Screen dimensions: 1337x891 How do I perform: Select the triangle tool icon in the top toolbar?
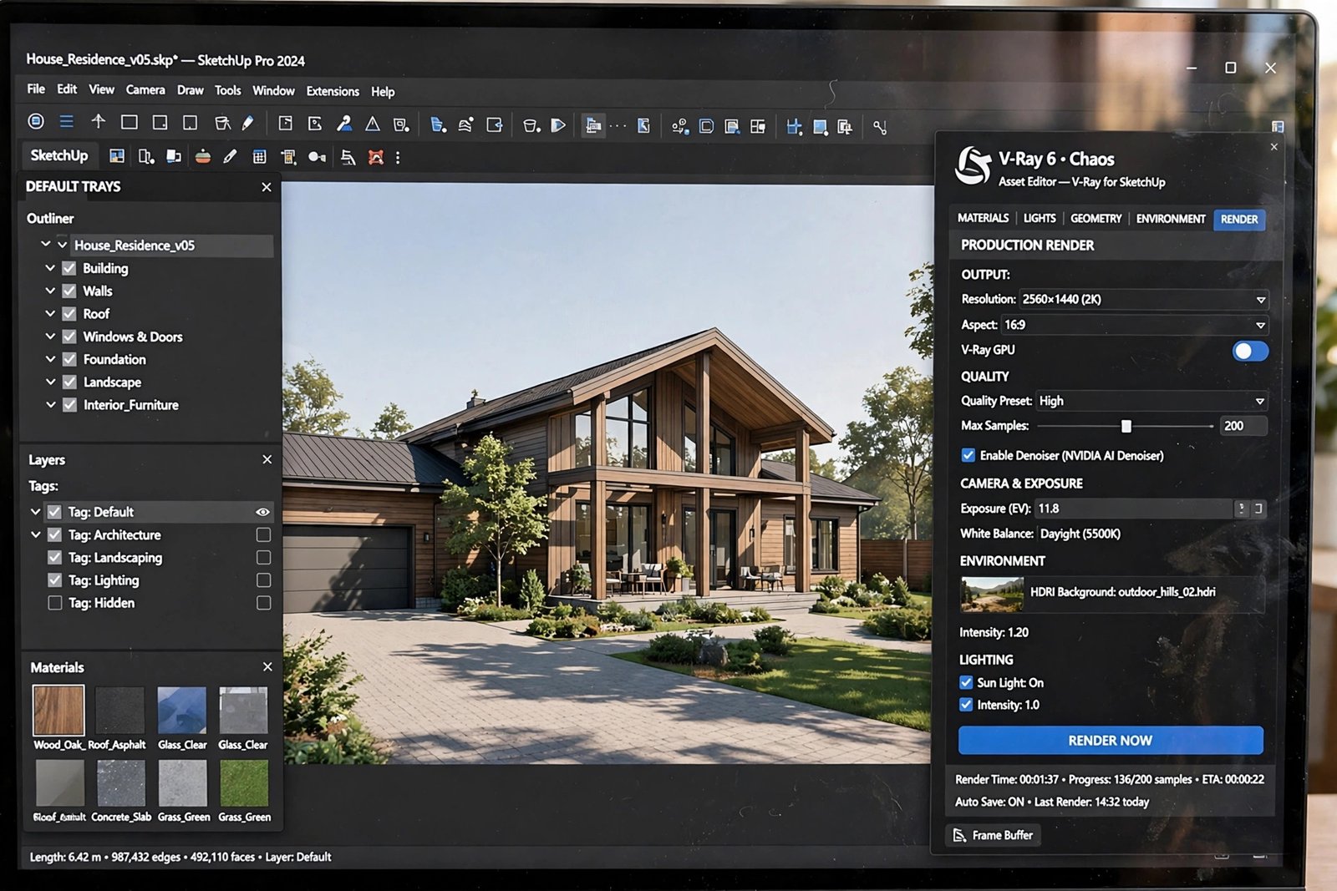[x=373, y=124]
